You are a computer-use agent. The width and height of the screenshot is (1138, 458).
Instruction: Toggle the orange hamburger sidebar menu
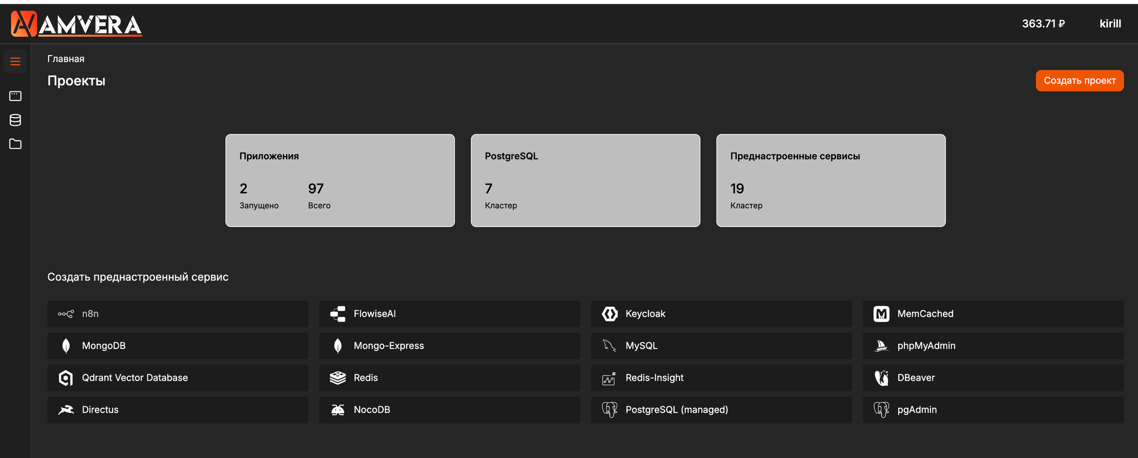[x=15, y=61]
